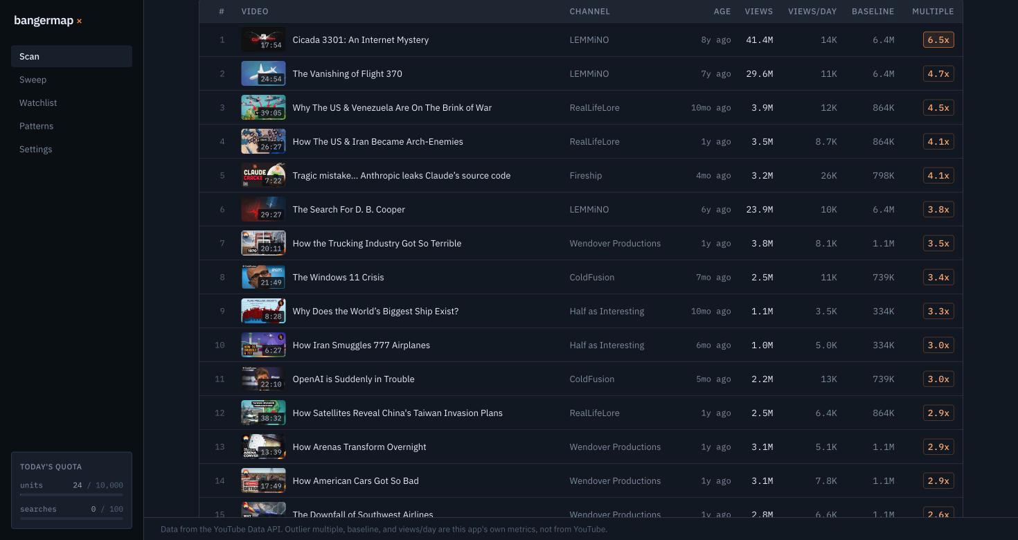Open The Windows 11 Crisis thumbnail
The width and height of the screenshot is (1018, 540).
point(263,277)
